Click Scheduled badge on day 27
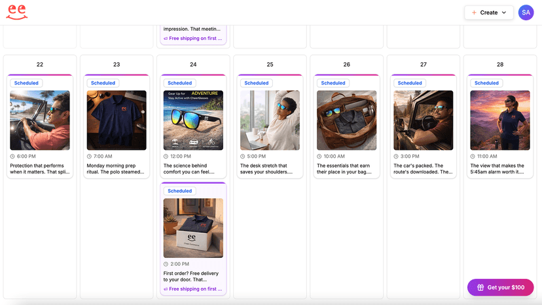 click(x=410, y=83)
